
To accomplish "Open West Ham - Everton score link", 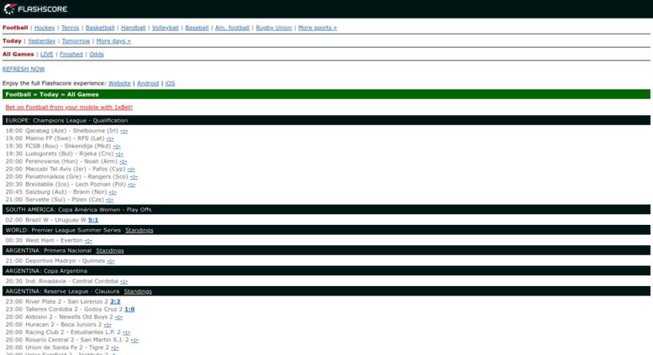I will click(x=88, y=241).
